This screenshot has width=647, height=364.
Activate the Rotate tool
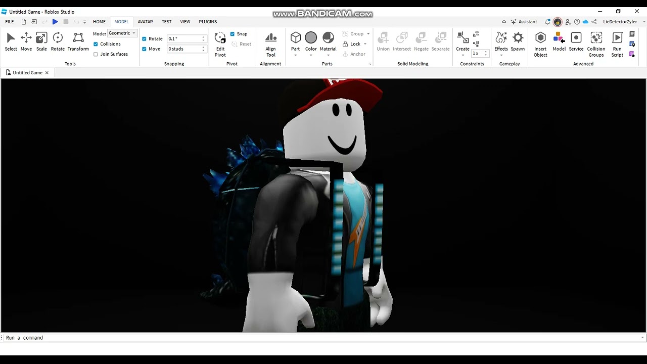coord(58,41)
